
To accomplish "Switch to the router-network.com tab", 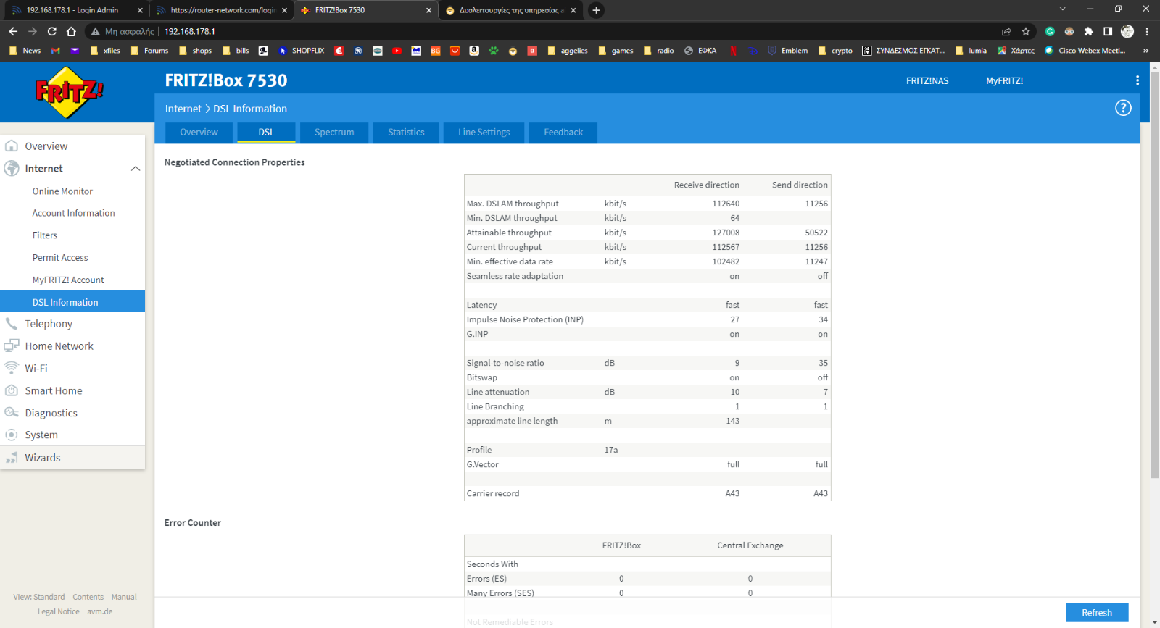I will coord(221,10).
